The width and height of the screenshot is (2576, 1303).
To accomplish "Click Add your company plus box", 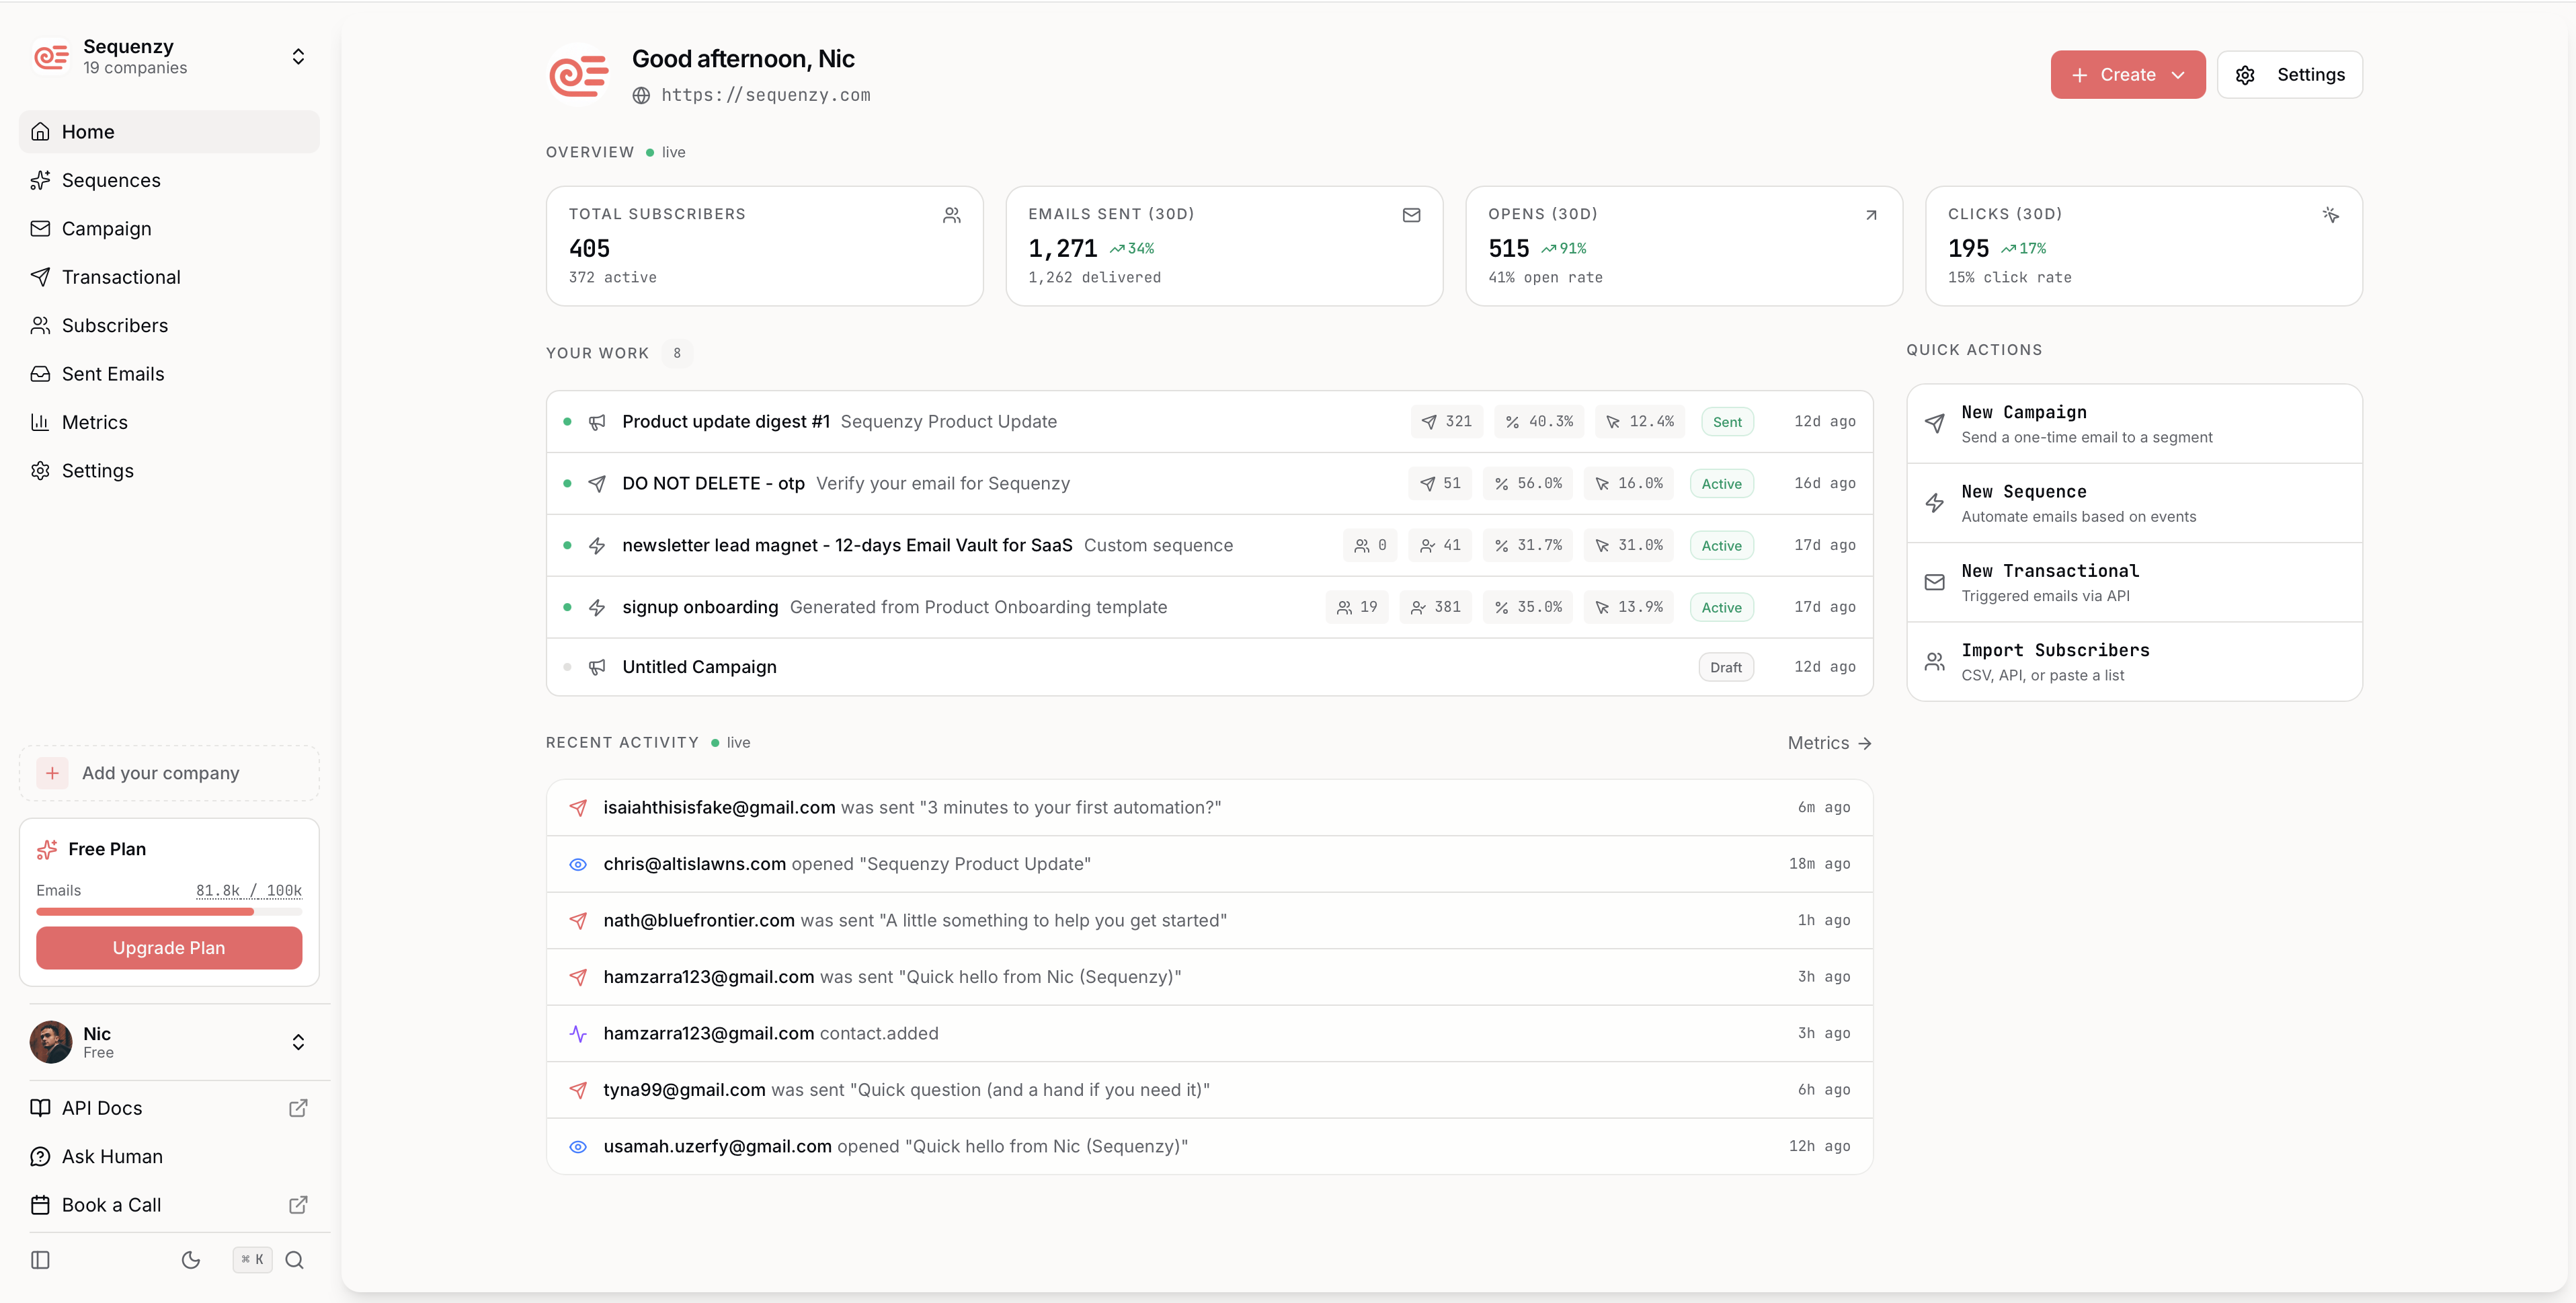I will (x=53, y=773).
